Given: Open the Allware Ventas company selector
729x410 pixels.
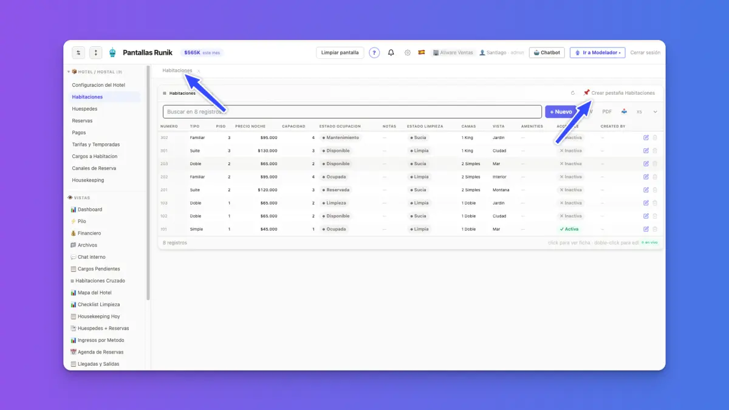Looking at the screenshot, I should point(453,53).
